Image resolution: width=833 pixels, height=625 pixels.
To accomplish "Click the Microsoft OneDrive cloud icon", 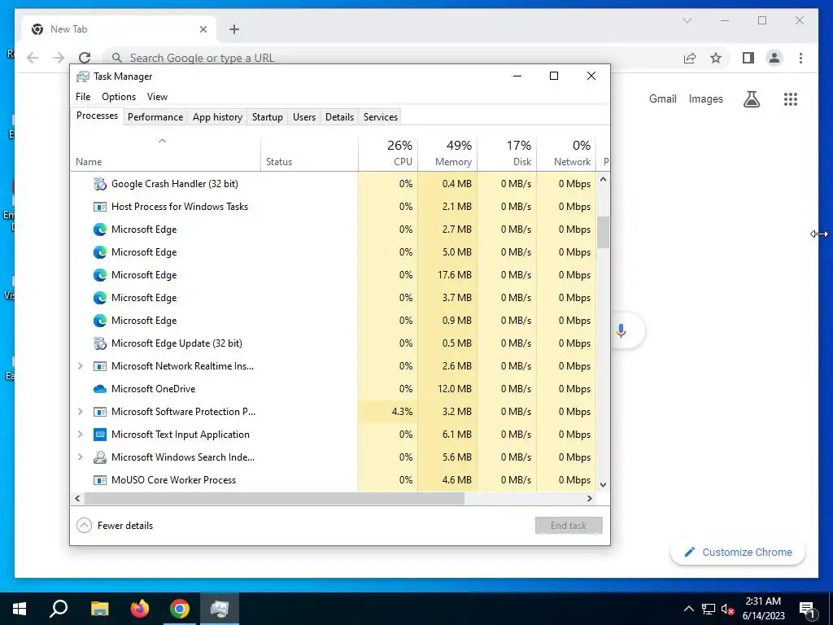I will point(99,389).
